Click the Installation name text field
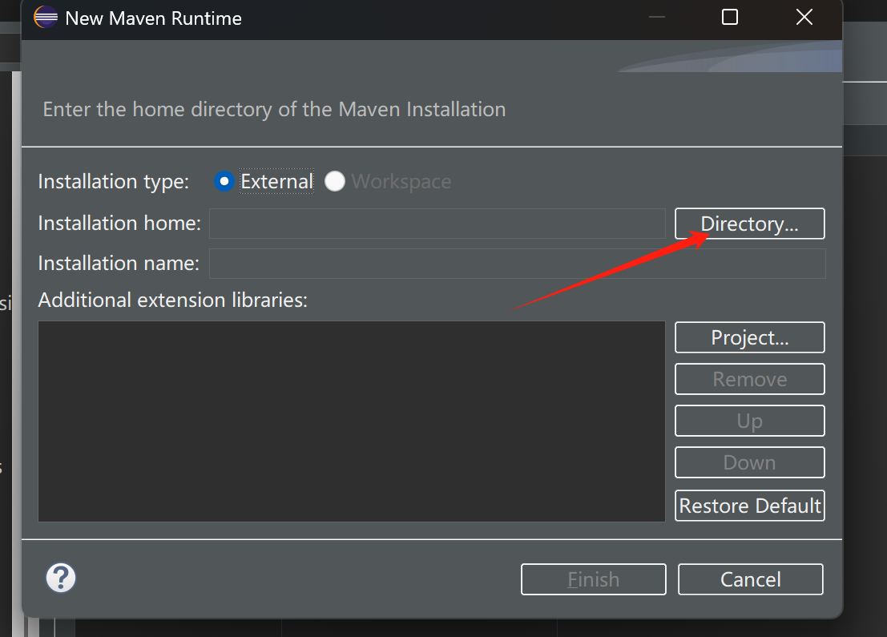This screenshot has width=887, height=637. click(x=517, y=264)
